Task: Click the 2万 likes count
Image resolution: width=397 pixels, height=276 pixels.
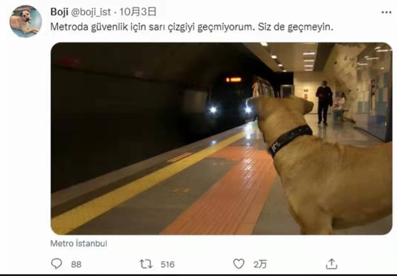Action: [260, 264]
